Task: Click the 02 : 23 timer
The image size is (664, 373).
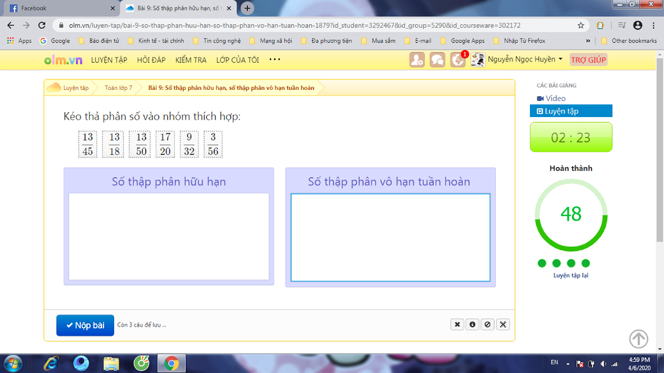Action: click(x=571, y=138)
